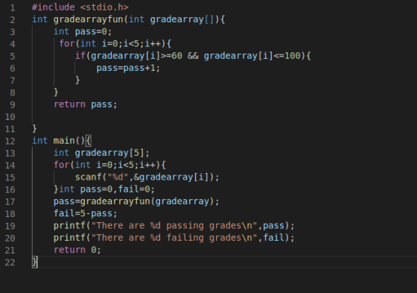
Task: Click the 'if' keyword on line 5
Action: tap(80, 56)
